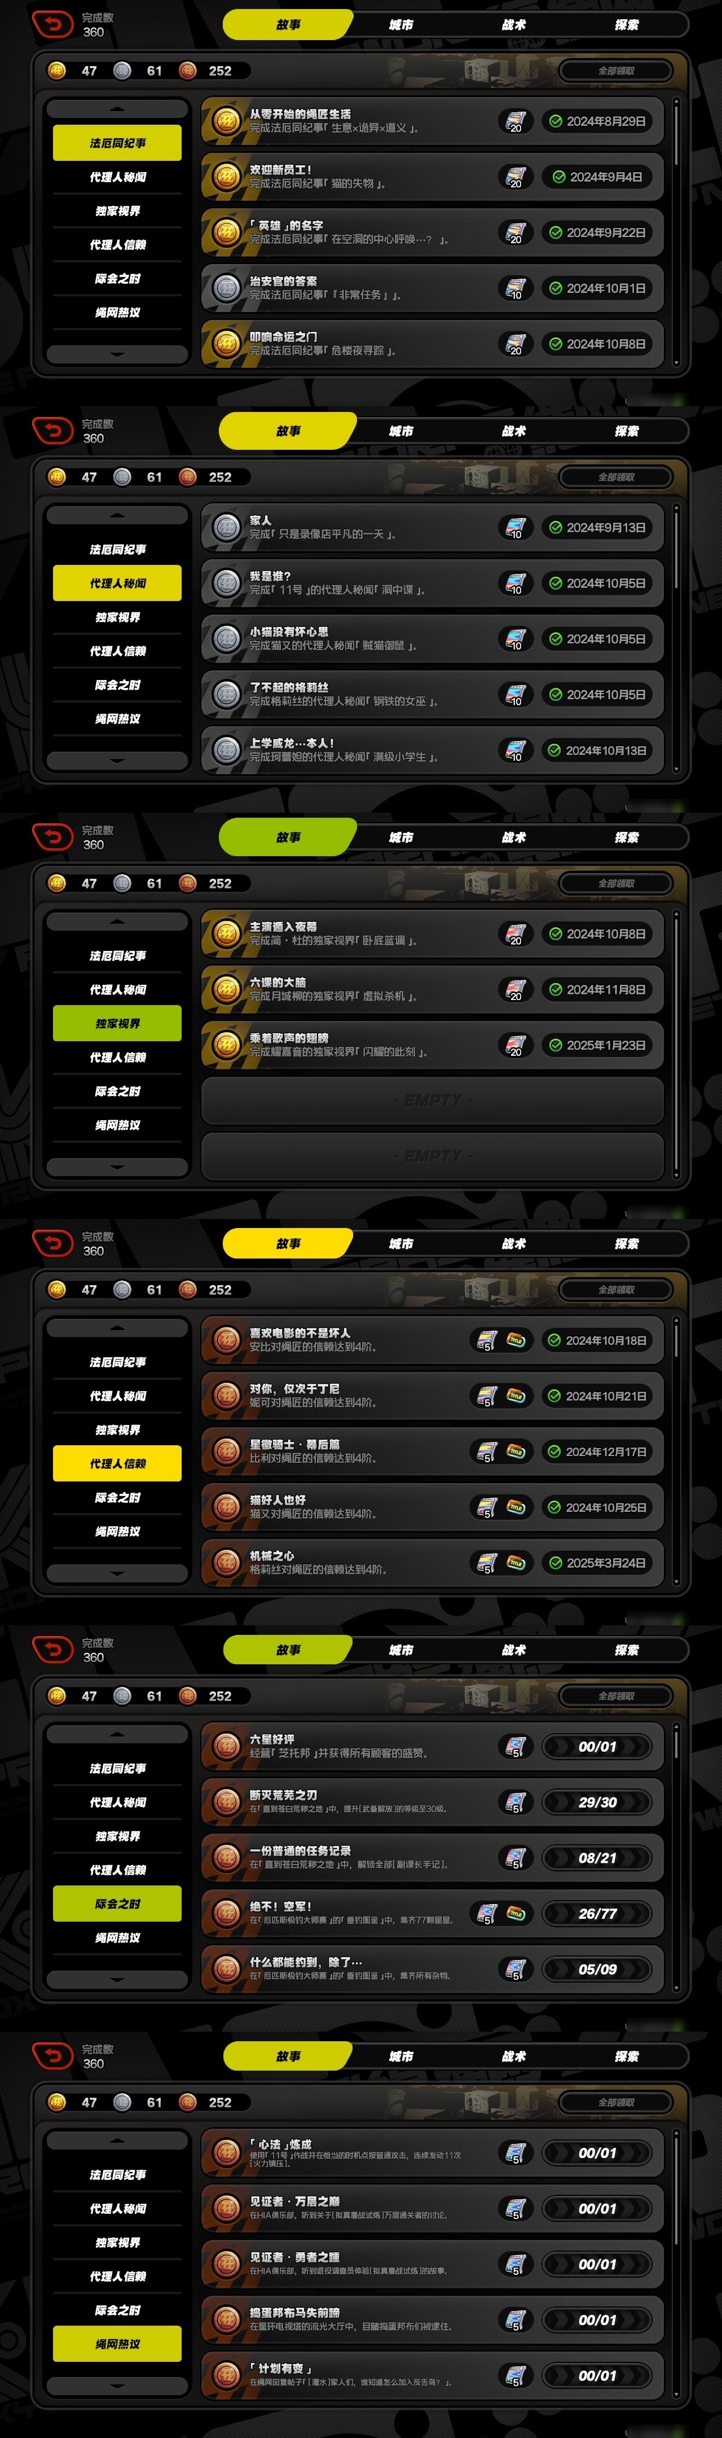
Task: Select the green highlighted 独家视界 category
Action: 117,1023
